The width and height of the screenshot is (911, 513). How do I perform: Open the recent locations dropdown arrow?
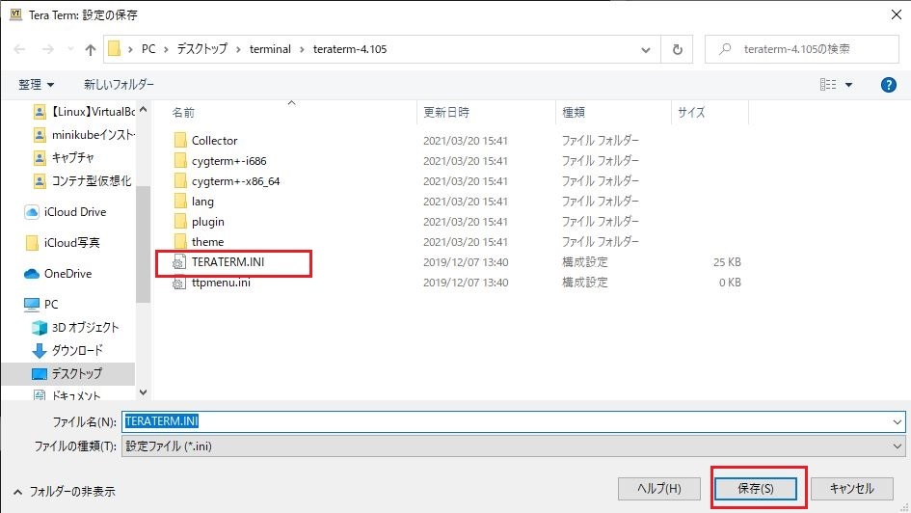(70, 49)
